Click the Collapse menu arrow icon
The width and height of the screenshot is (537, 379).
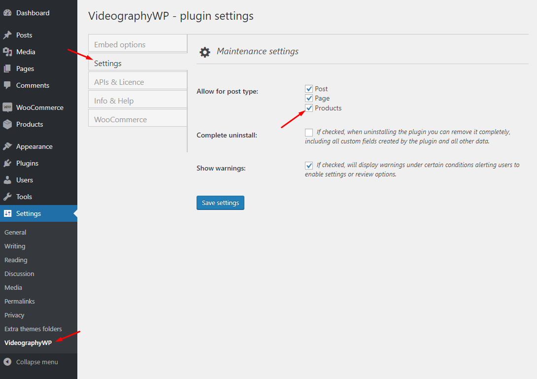click(x=7, y=362)
